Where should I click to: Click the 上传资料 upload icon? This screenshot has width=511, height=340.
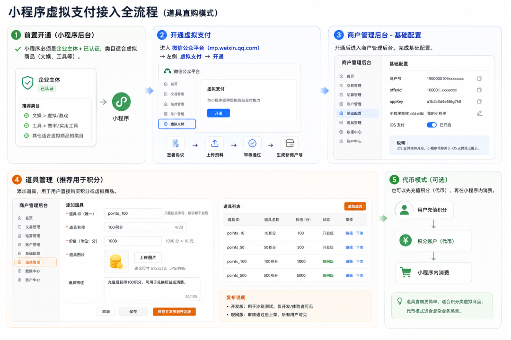pyautogui.click(x=214, y=144)
